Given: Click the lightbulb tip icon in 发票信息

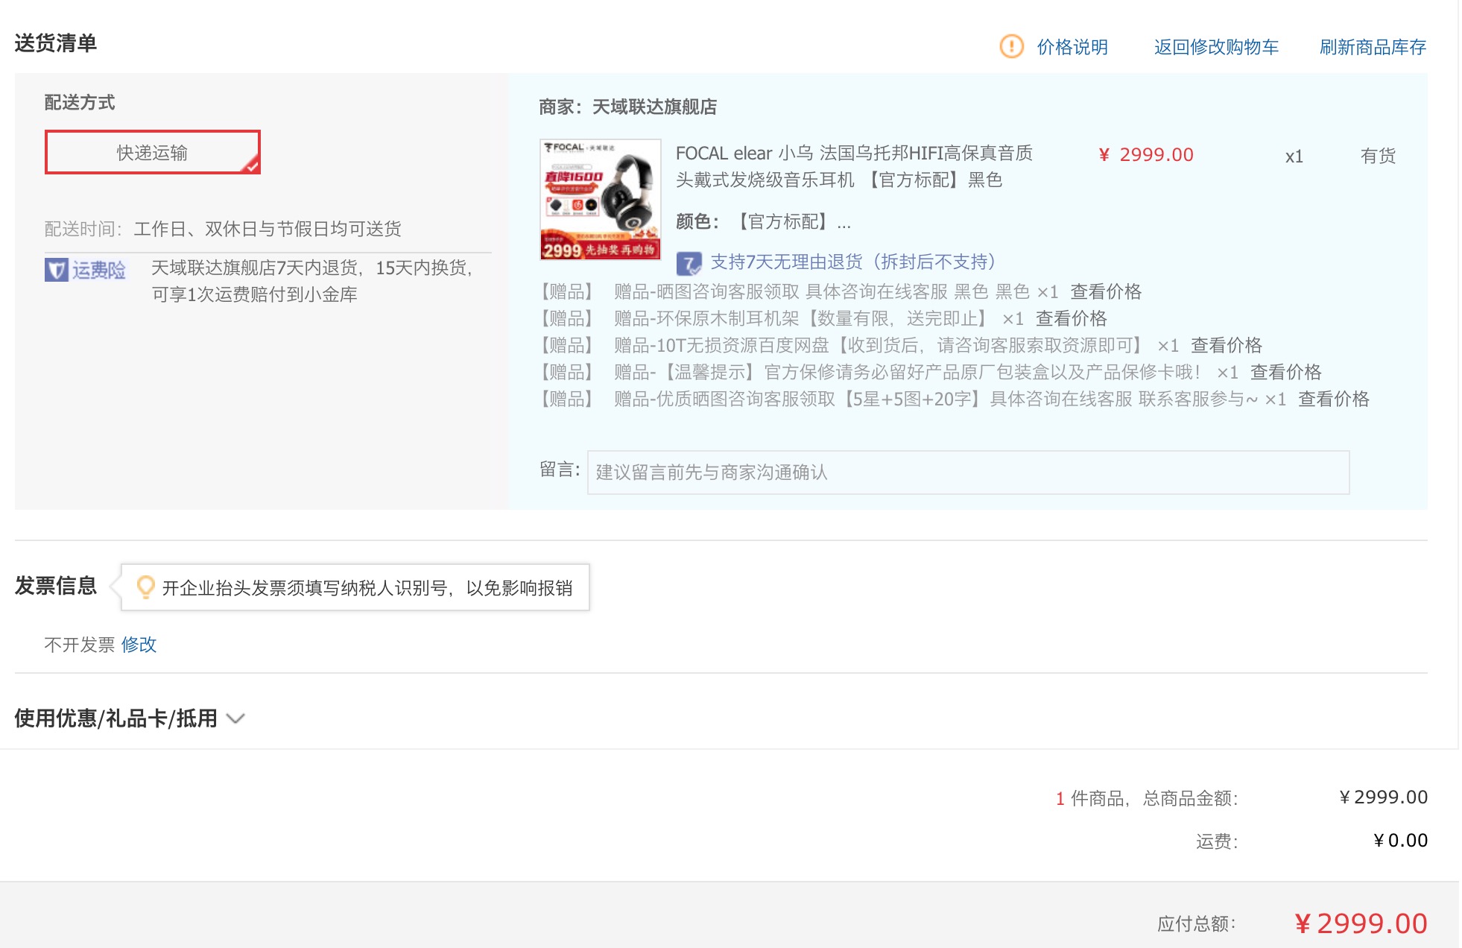Looking at the screenshot, I should pos(145,587).
